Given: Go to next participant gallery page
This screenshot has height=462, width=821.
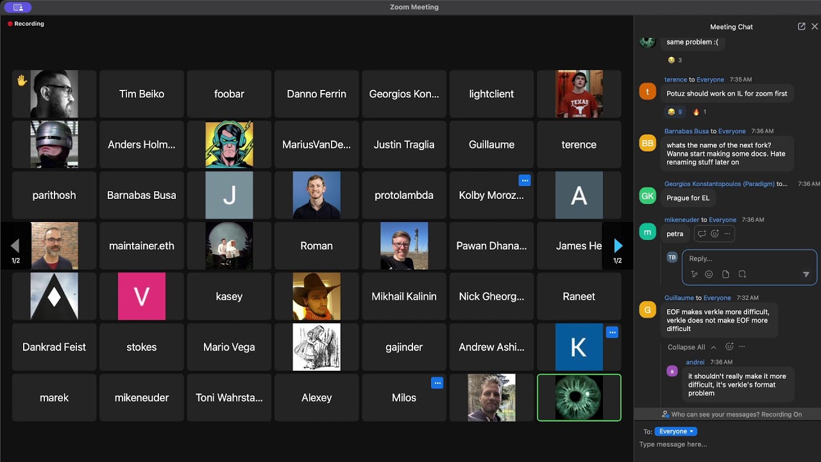Looking at the screenshot, I should pyautogui.click(x=618, y=246).
